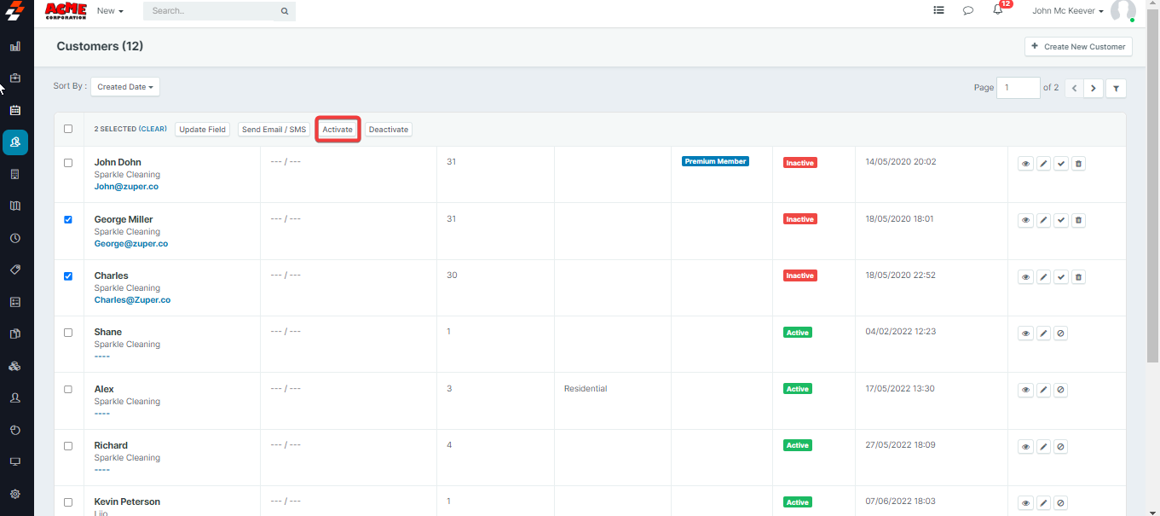Tick the select-all checkbox in the table header
This screenshot has height=516, width=1160.
tap(68, 129)
